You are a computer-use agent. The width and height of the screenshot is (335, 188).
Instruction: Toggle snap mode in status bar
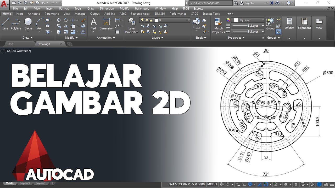pos(228,184)
